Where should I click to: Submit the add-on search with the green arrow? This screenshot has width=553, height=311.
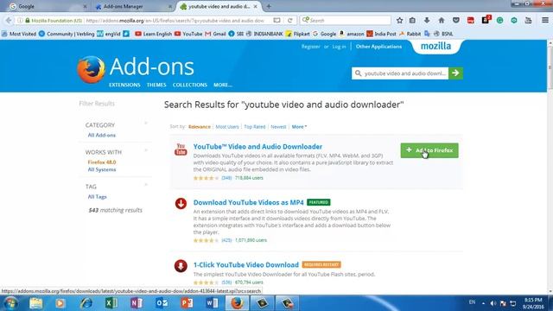coord(455,73)
